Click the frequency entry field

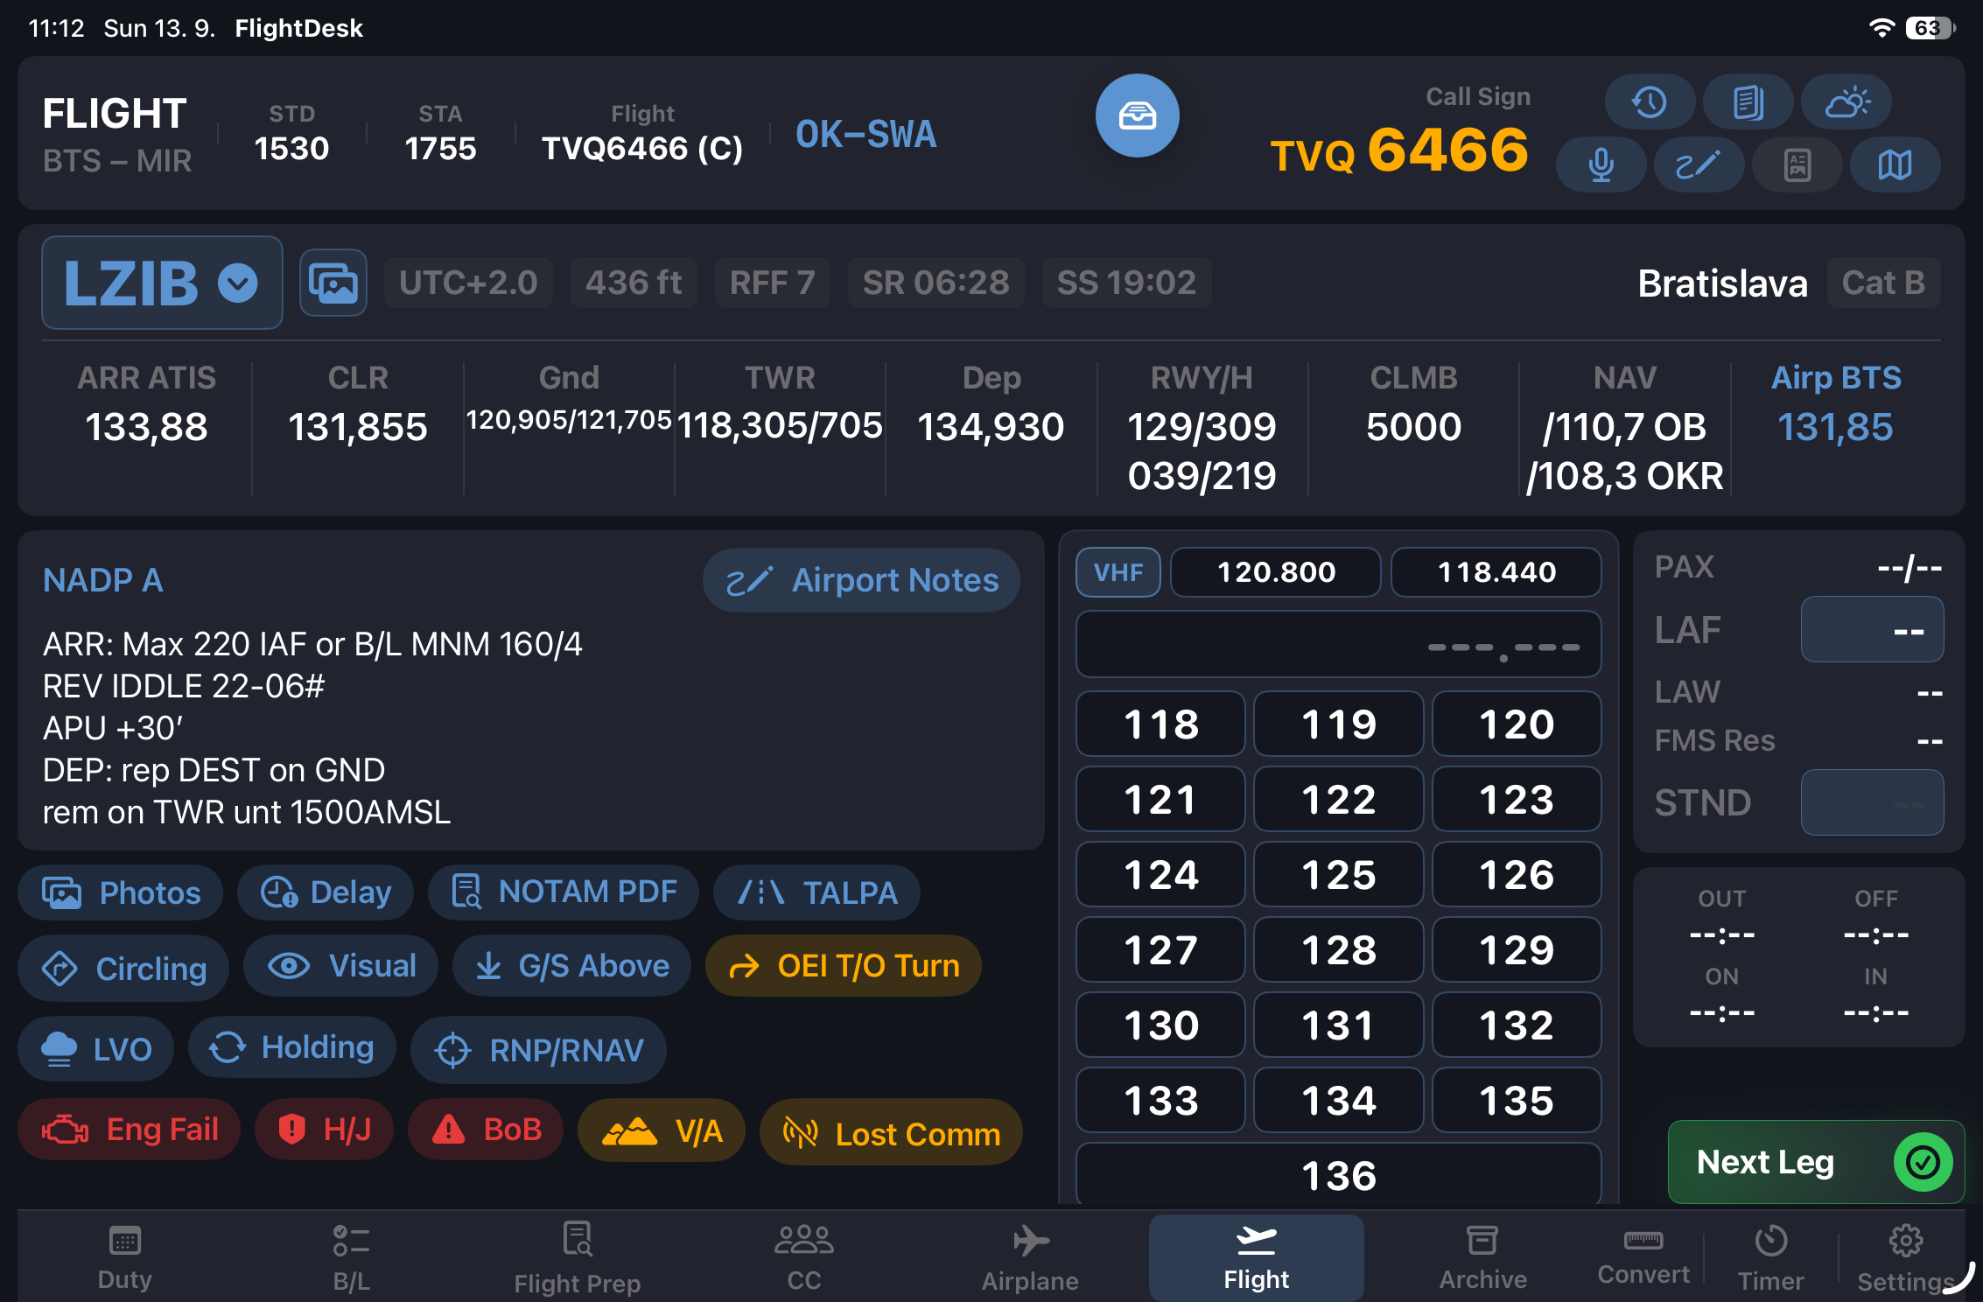point(1338,644)
